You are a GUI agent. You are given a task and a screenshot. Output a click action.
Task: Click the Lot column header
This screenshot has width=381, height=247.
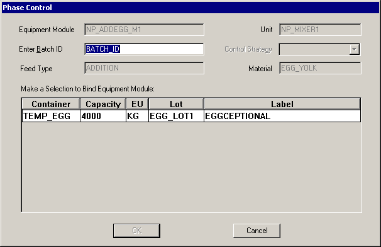[x=176, y=104]
